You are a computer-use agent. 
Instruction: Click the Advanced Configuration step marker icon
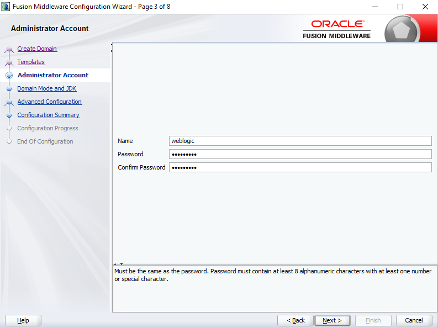[9, 103]
